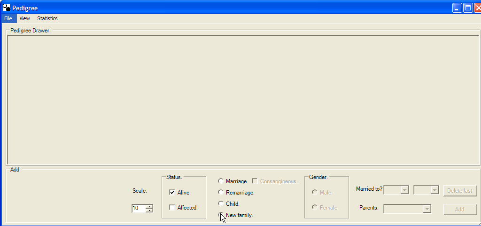Viewport: 481px width, 226px height.
Task: Enable the Affected checkbox
Action: coord(172,208)
